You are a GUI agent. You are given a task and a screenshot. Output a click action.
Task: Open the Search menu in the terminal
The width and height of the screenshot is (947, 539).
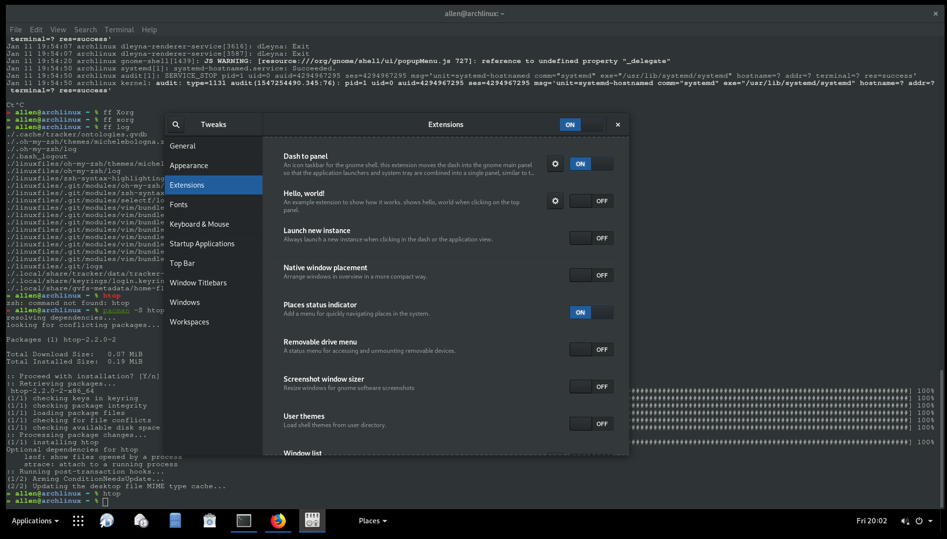[x=86, y=29]
